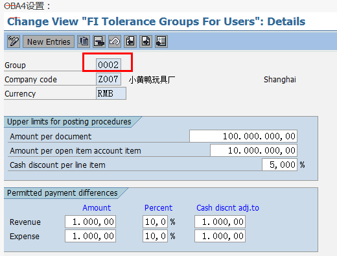Click the Cash discount per line item label

[x=58, y=165]
